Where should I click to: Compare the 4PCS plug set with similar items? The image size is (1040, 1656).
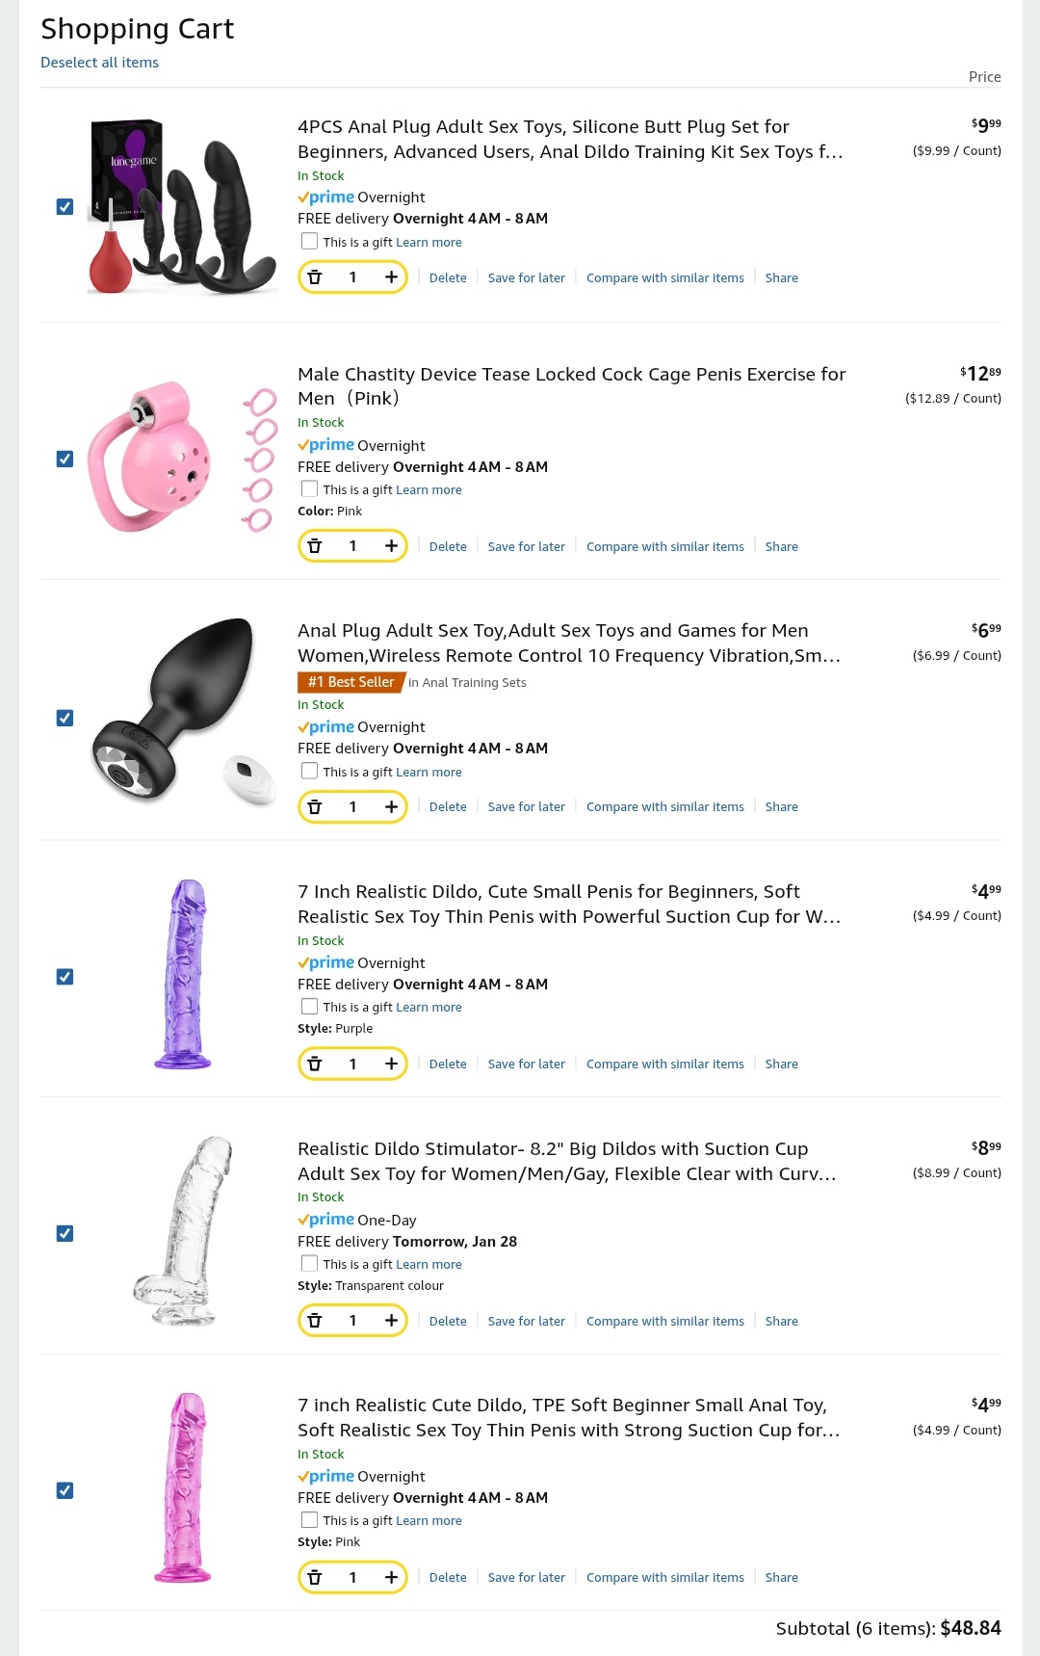pos(664,277)
